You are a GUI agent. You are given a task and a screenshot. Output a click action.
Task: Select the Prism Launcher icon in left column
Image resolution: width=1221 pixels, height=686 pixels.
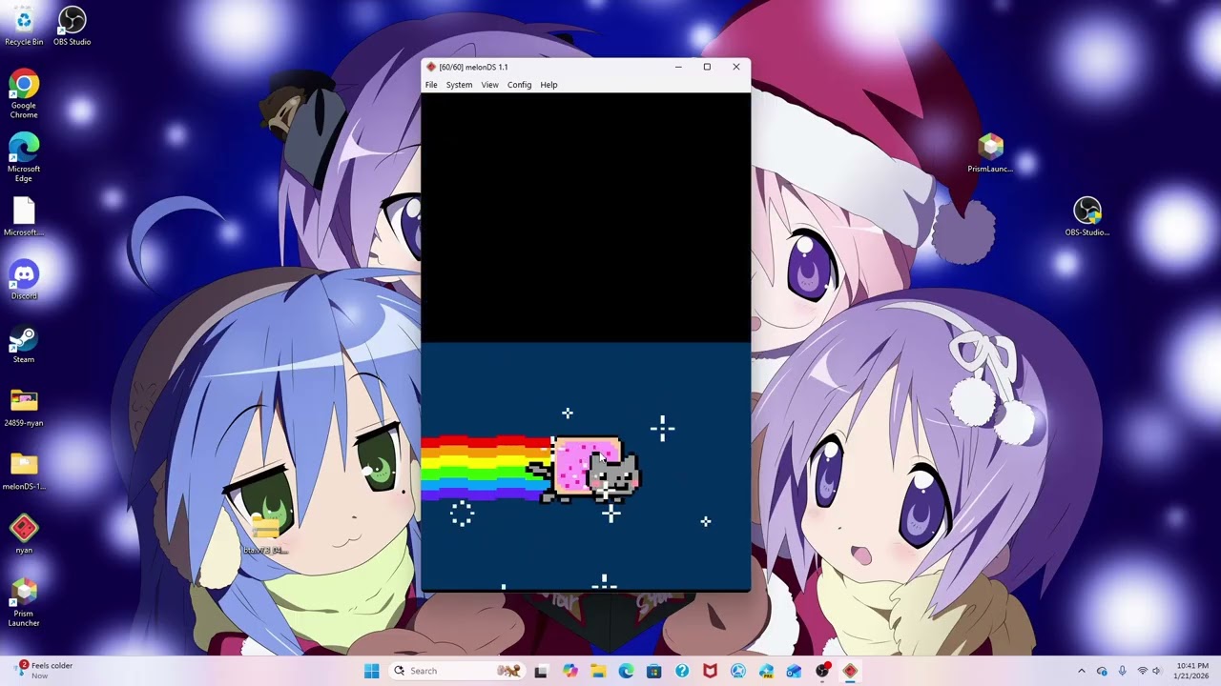coord(24,602)
